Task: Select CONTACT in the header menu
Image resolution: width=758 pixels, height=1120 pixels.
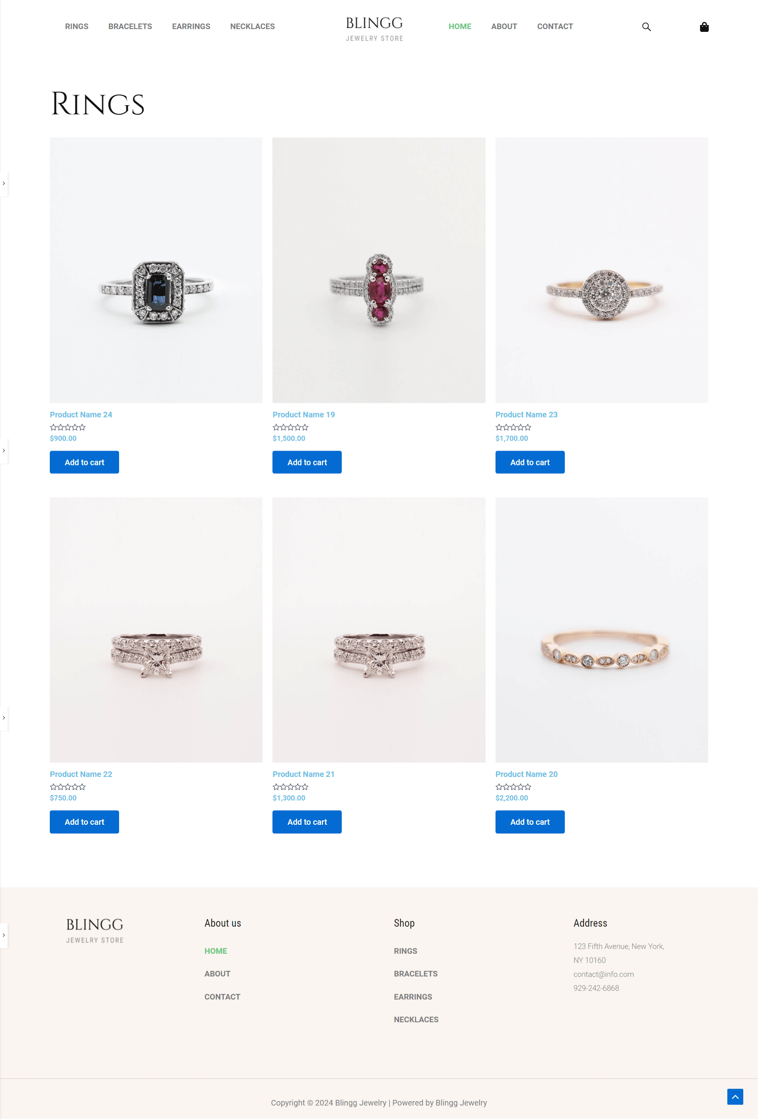Action: click(555, 27)
